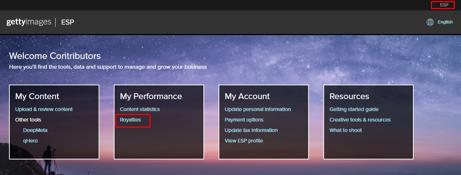This screenshot has width=461, height=175.
Task: Open the Getting started guide
Action: pyautogui.click(x=354, y=109)
